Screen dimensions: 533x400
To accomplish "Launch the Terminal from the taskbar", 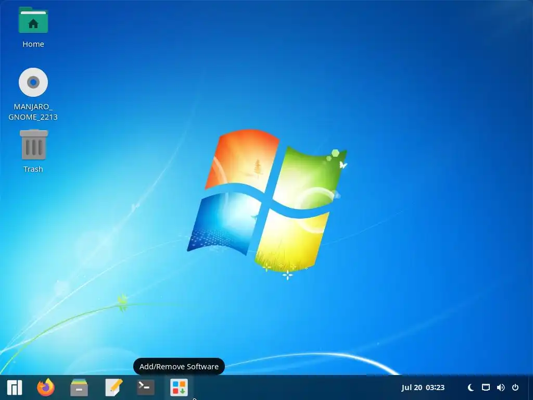I will [x=146, y=387].
